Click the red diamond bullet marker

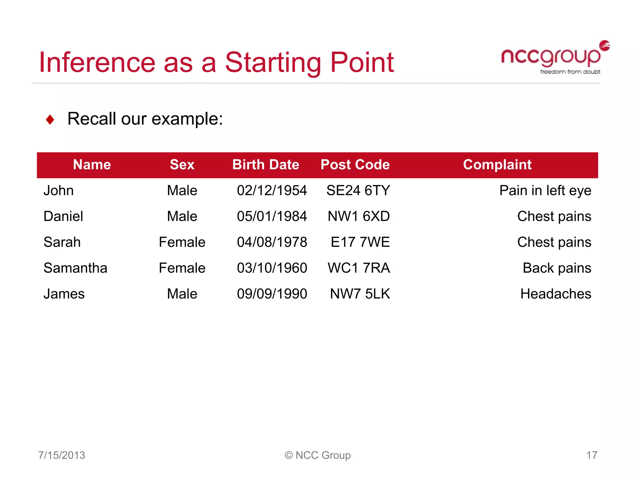click(x=50, y=120)
